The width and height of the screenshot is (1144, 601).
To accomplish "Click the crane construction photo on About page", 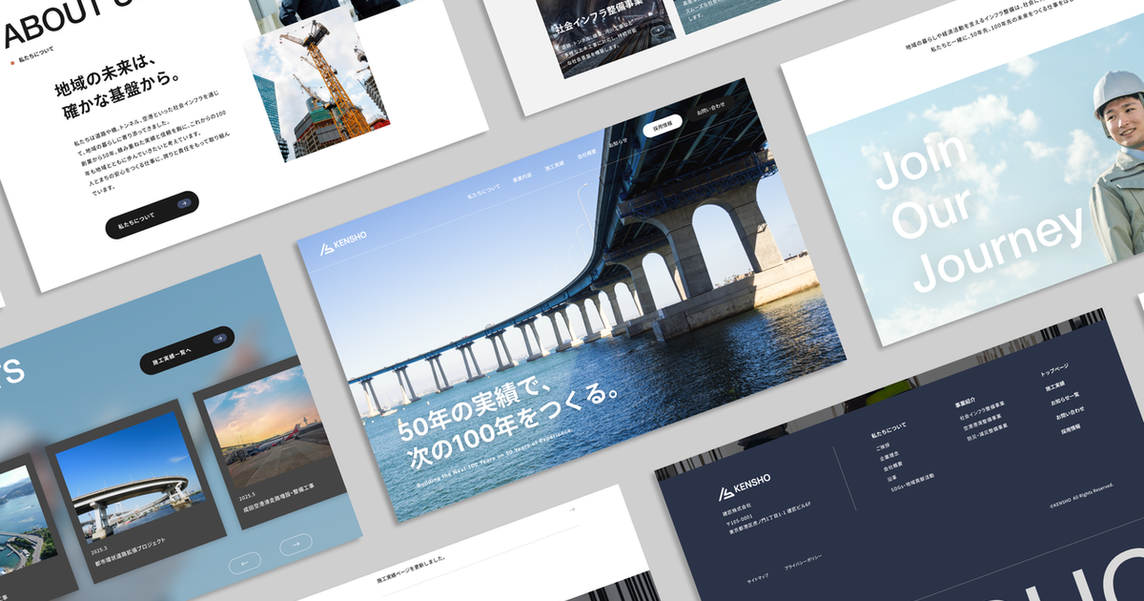I will click(x=316, y=84).
